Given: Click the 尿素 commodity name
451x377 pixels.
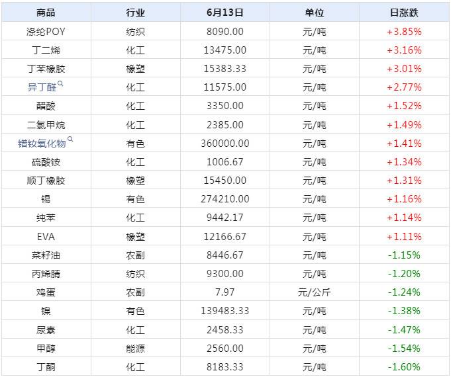Looking at the screenshot, I should (x=46, y=329).
